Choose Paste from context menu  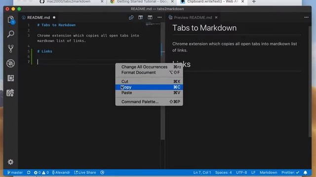[149, 93]
